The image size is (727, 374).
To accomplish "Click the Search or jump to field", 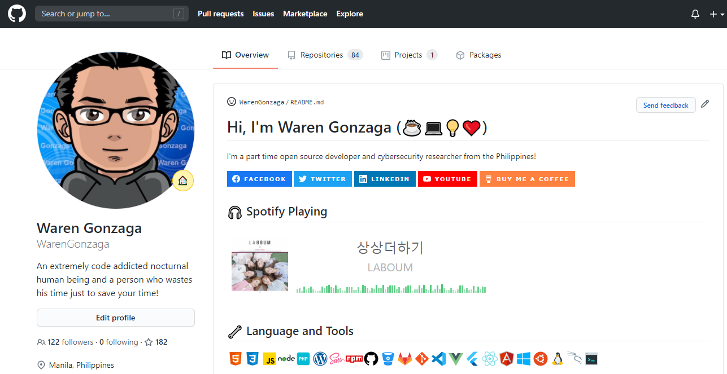I will [112, 14].
